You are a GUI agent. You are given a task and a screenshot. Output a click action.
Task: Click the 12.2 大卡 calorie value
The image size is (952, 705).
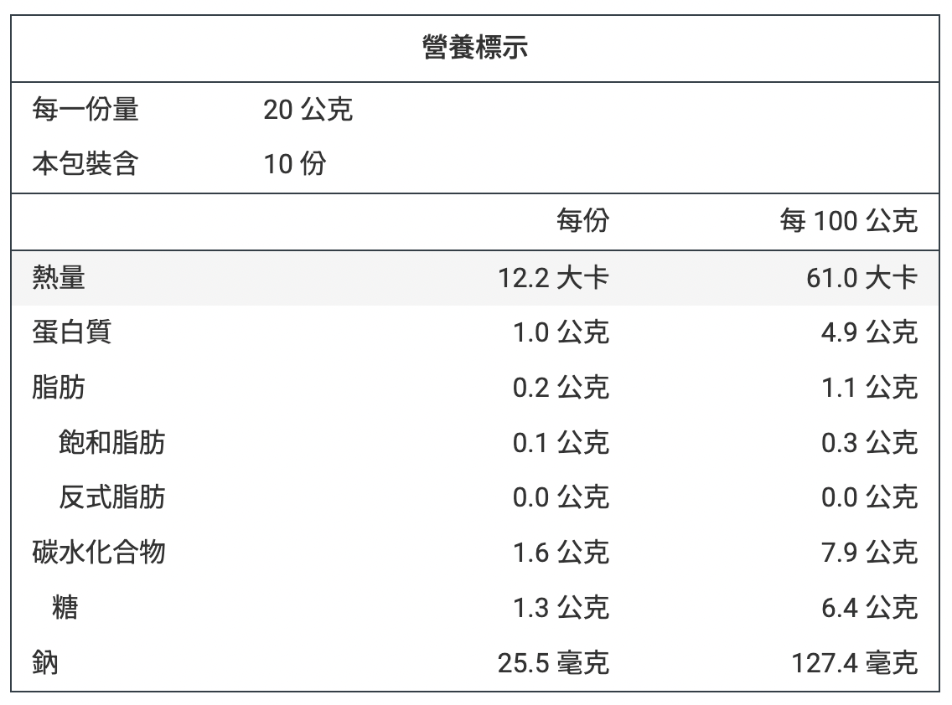tap(553, 277)
